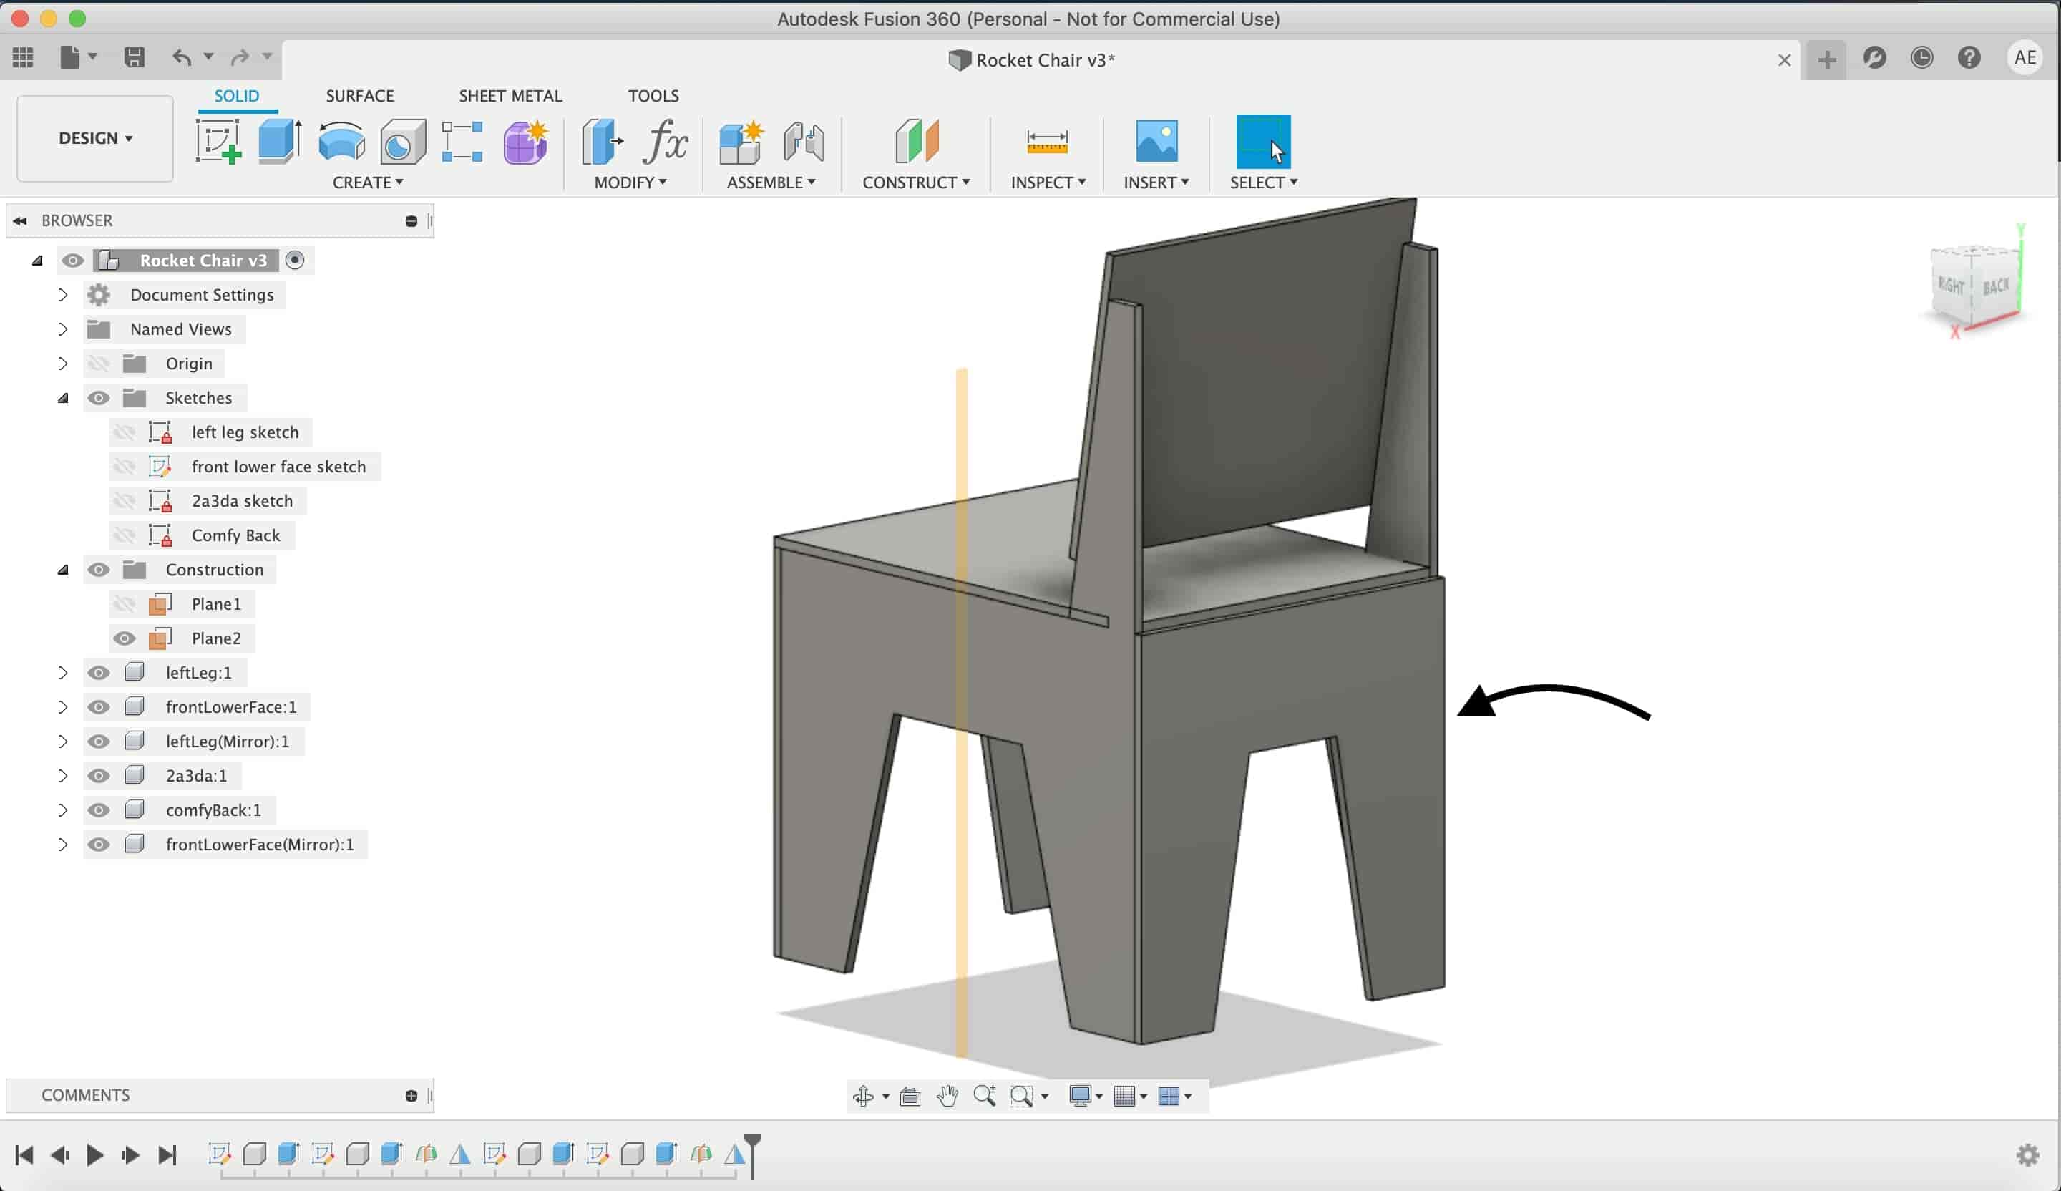The width and height of the screenshot is (2061, 1191).
Task: Open the data panel grid icon
Action: (x=23, y=57)
